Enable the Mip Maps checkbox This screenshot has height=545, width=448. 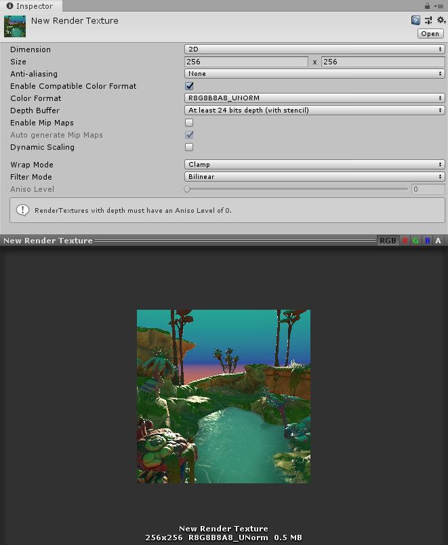(x=189, y=123)
